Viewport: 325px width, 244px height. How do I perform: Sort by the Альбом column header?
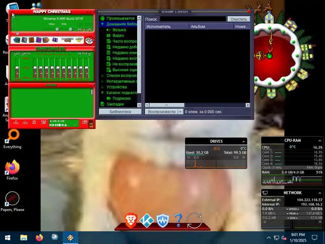coord(211,27)
